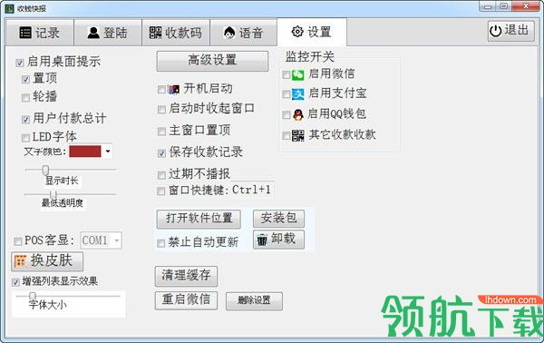This screenshot has height=343, width=544.
Task: Click the 退出 power button
Action: (511, 31)
